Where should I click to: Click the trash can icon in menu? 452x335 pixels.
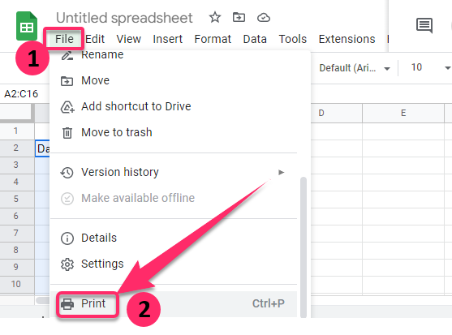67,133
